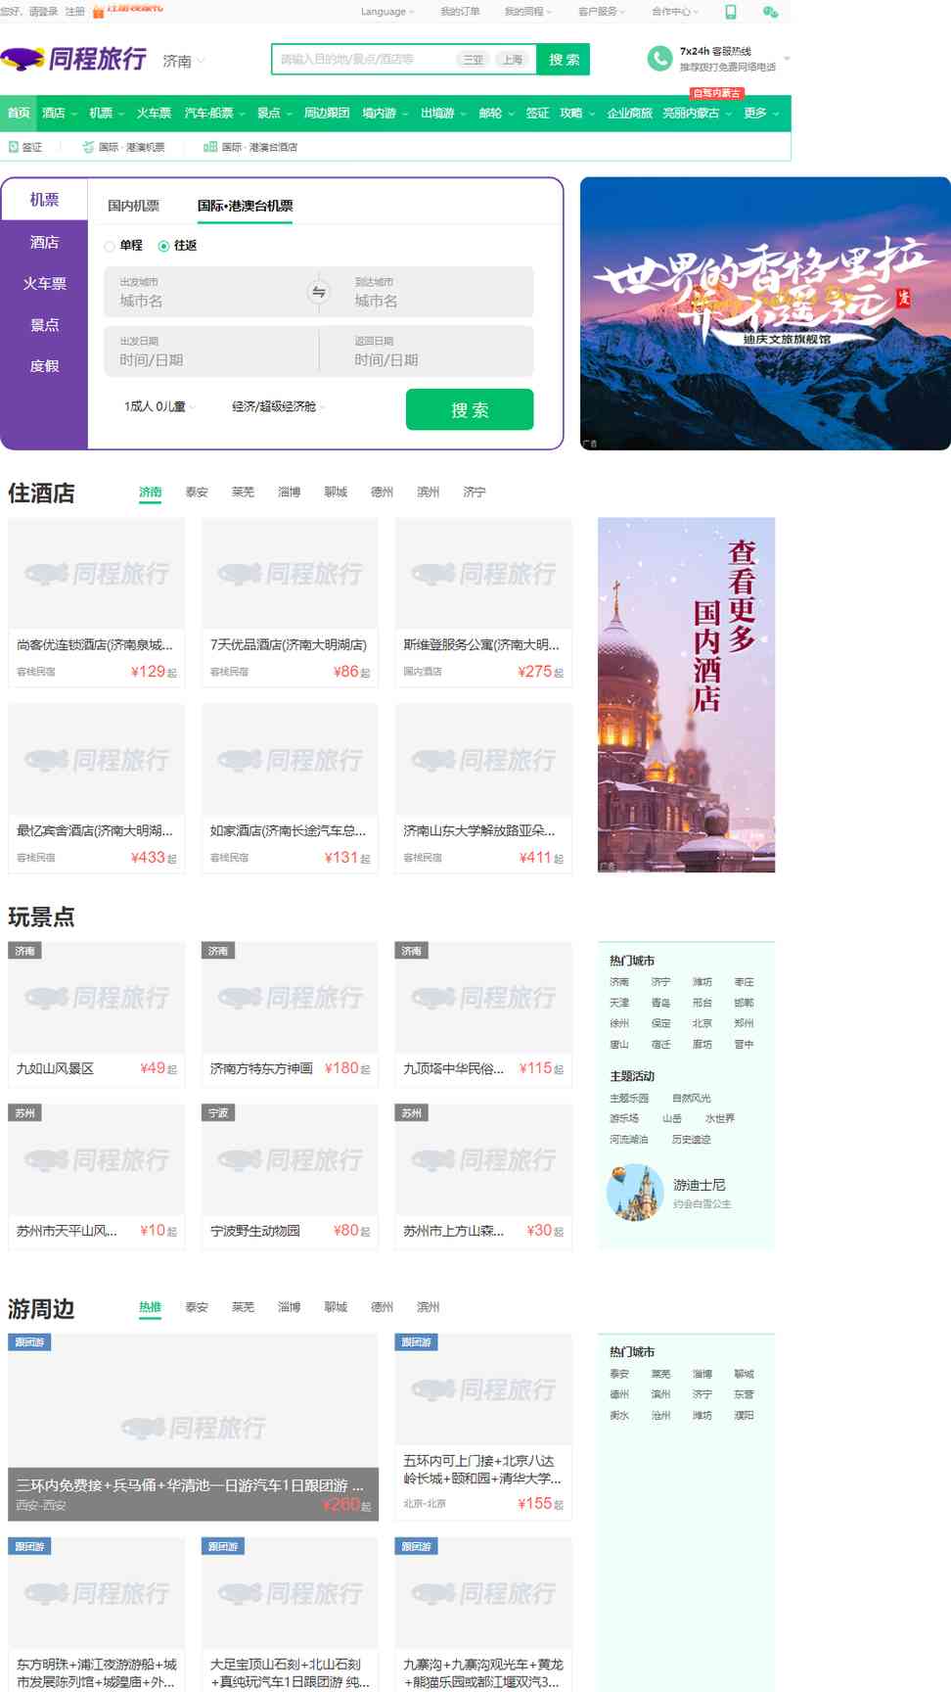The image size is (951, 1692).
Task: Show 泰安 hotels in 住酒店 section
Action: point(197,493)
